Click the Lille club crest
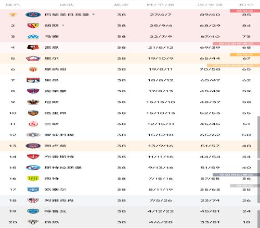260x228 pixels. coord(33,59)
